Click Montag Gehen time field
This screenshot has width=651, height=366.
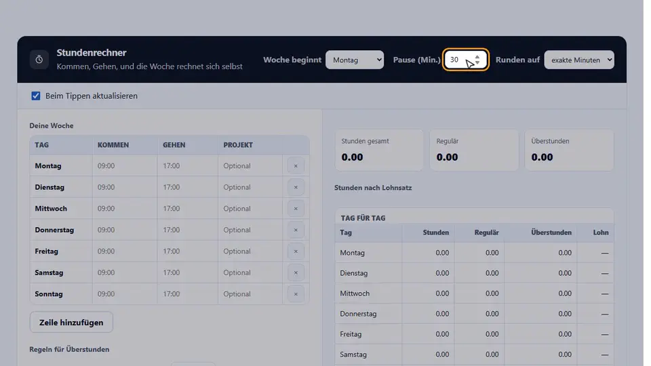188,166
